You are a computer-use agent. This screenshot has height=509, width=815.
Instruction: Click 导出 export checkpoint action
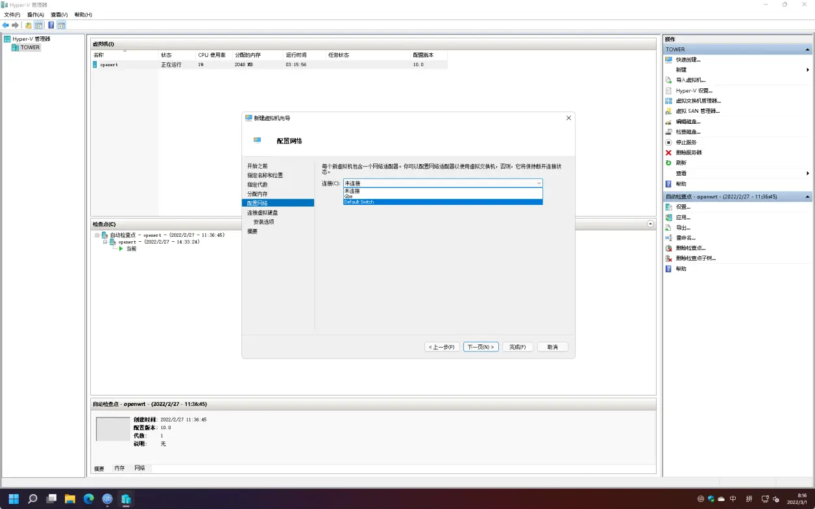click(683, 228)
